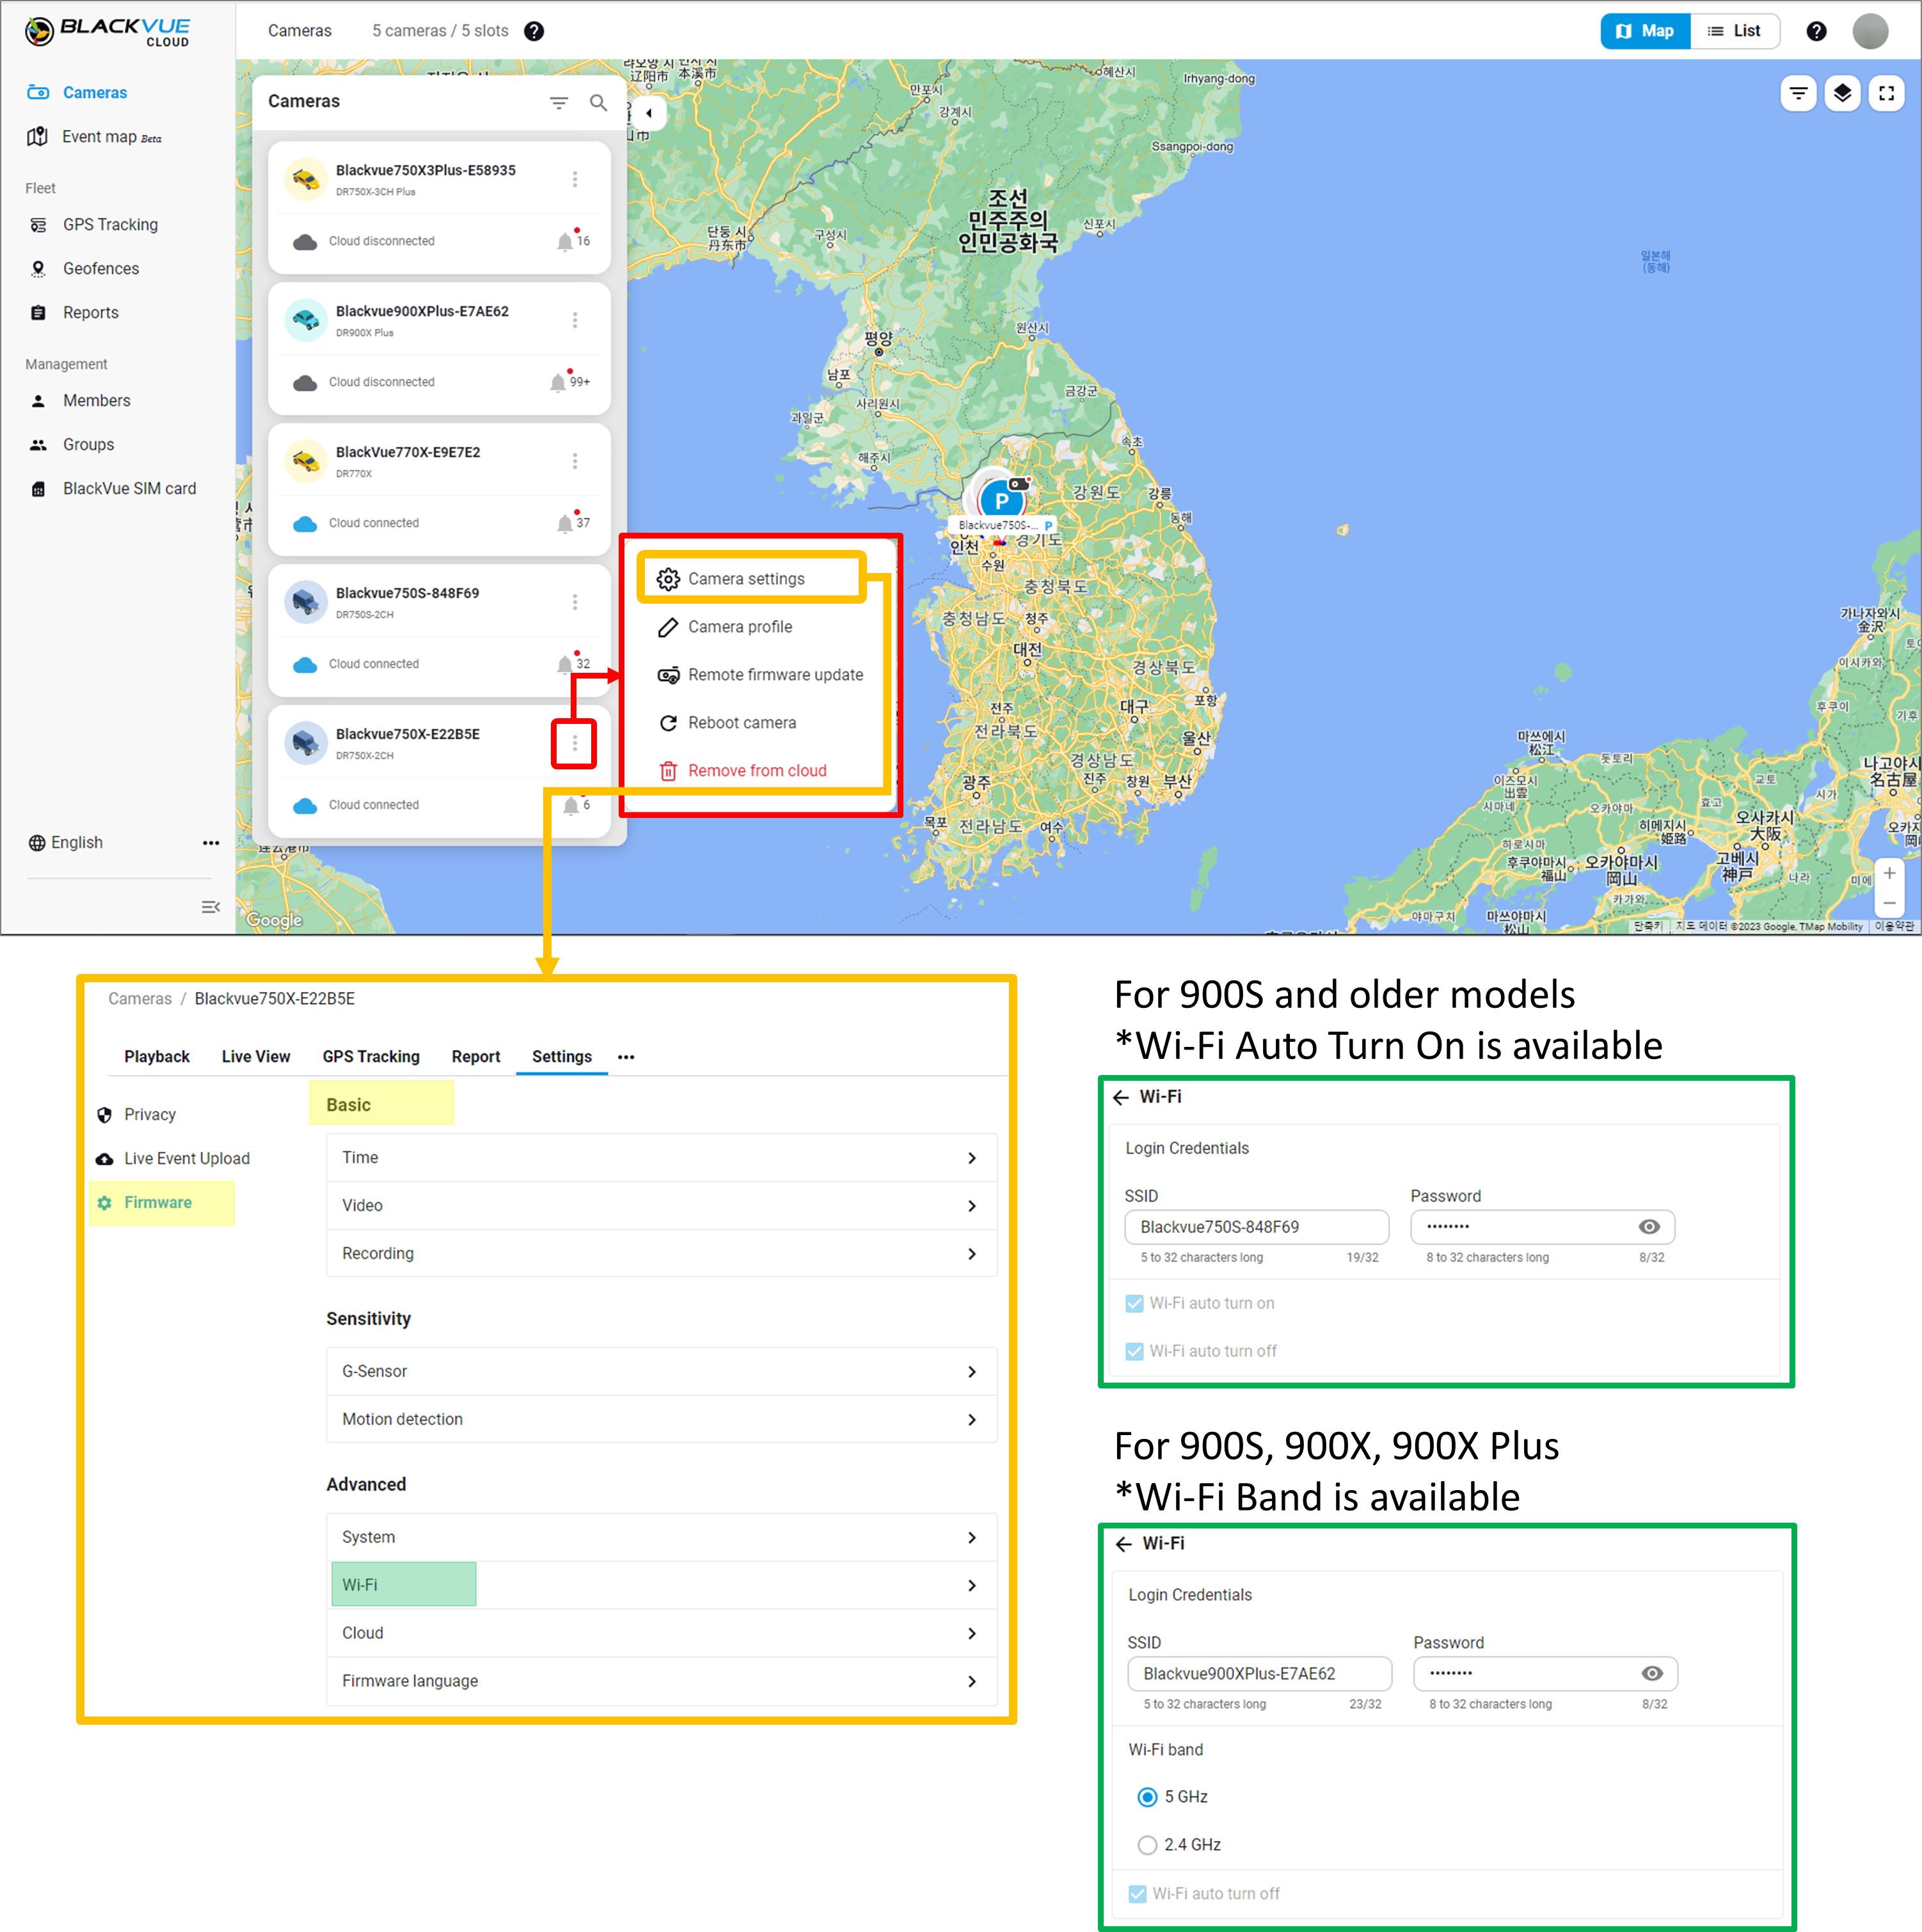Expand Time settings row
1922x1932 pixels.
coord(662,1158)
